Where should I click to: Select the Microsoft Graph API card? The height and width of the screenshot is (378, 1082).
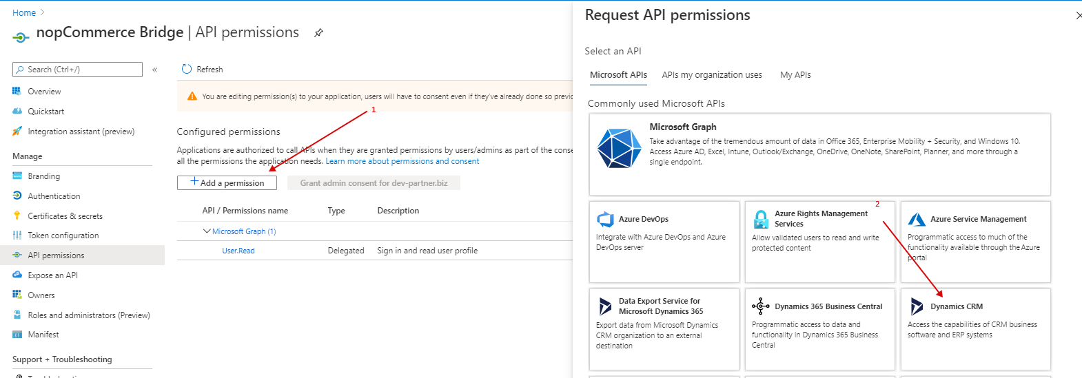coord(819,154)
